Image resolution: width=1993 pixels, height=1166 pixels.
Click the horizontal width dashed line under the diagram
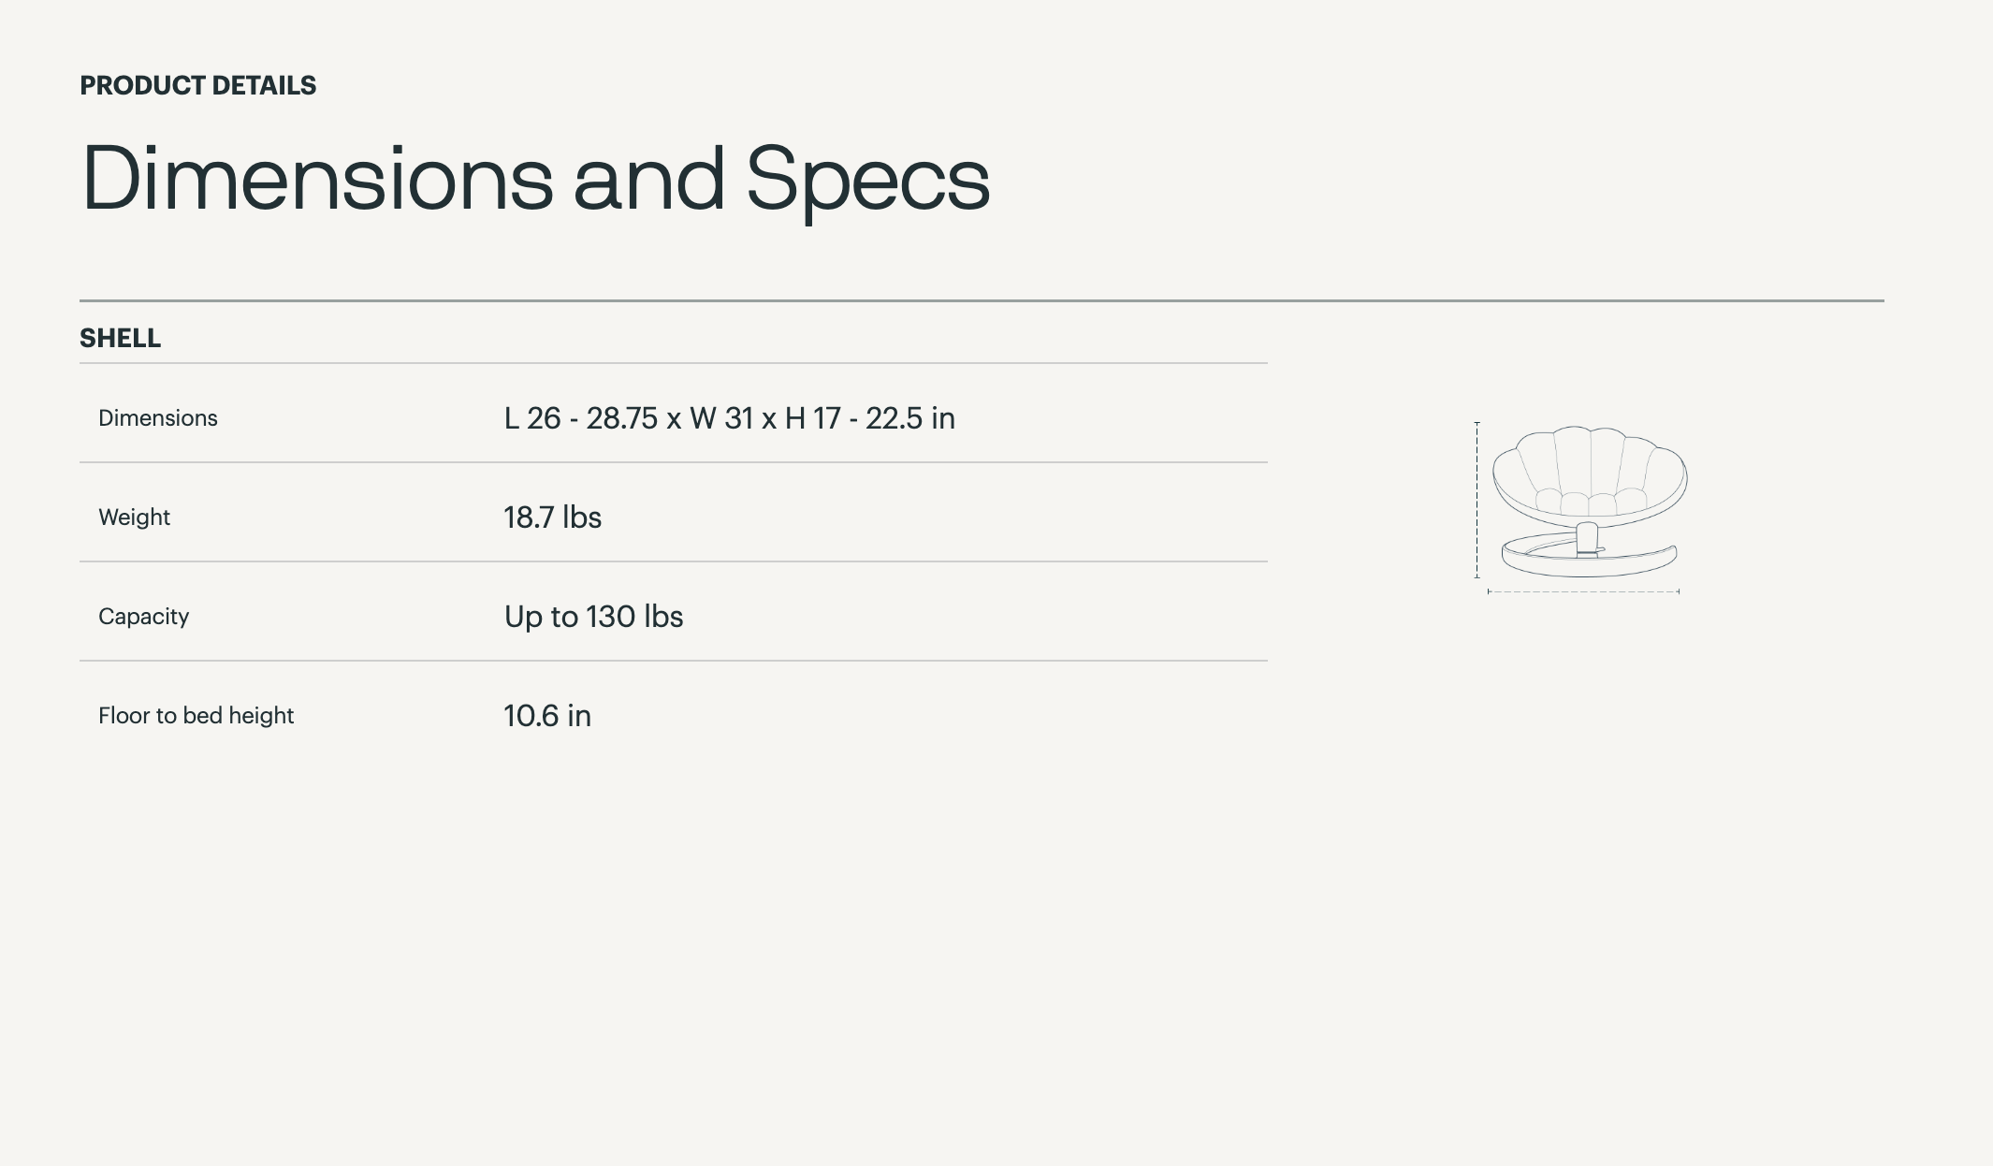coord(1583,591)
